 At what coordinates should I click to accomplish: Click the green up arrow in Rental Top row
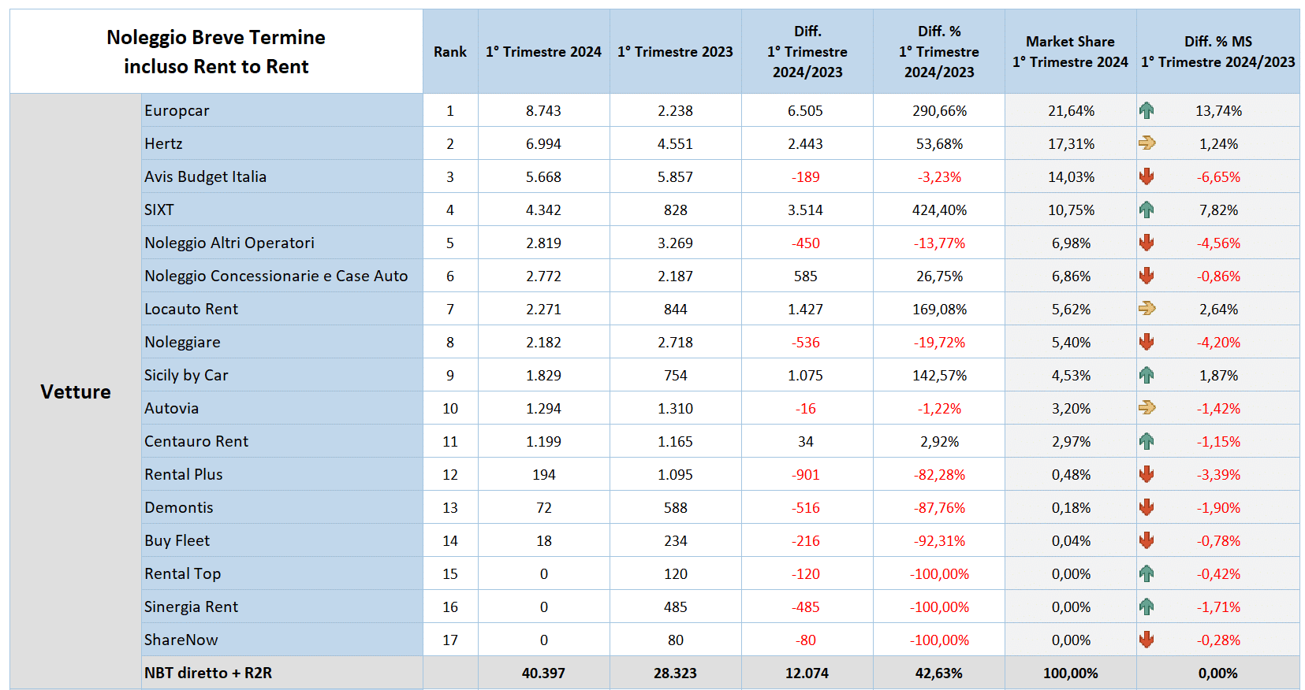1147,574
